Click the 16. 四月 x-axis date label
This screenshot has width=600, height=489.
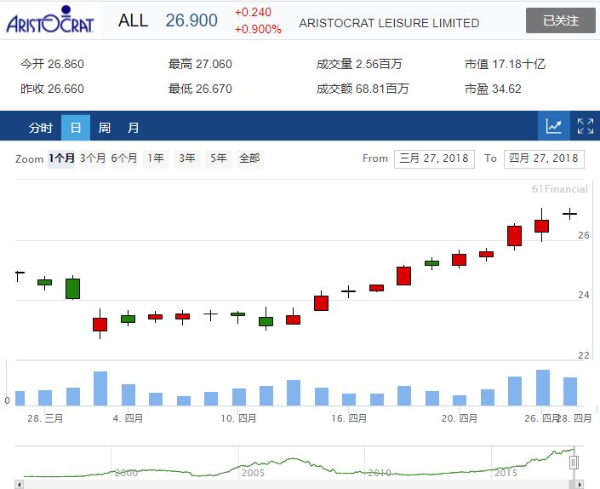click(349, 418)
